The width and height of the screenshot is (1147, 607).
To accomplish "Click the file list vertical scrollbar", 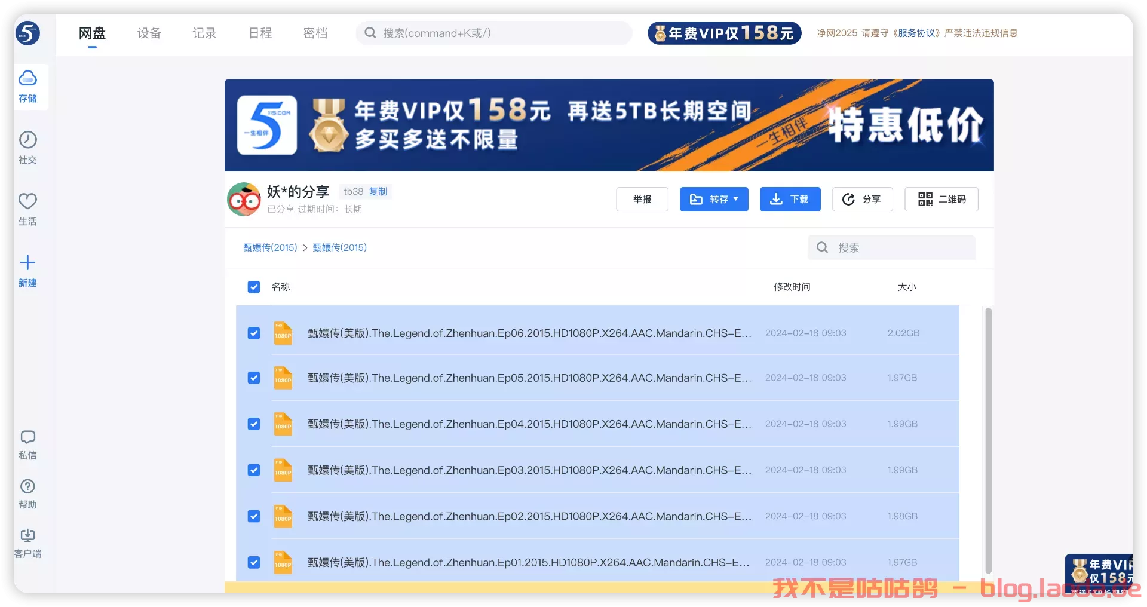I will pos(988,441).
